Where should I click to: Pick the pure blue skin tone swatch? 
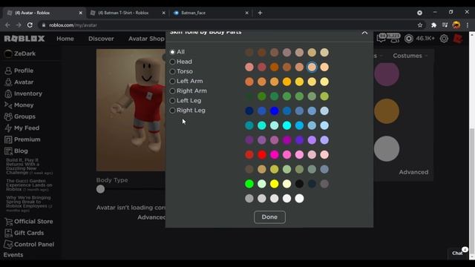[x=274, y=111]
